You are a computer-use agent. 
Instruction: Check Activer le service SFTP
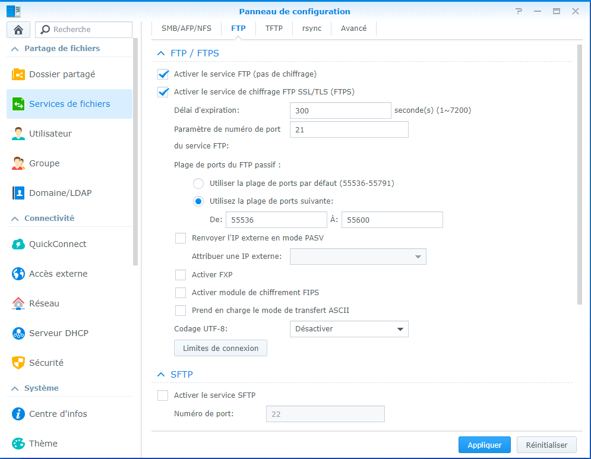coord(163,395)
